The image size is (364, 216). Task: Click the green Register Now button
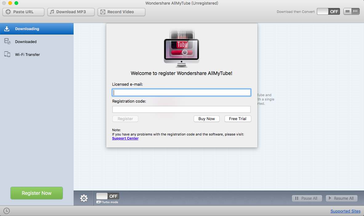click(x=37, y=193)
